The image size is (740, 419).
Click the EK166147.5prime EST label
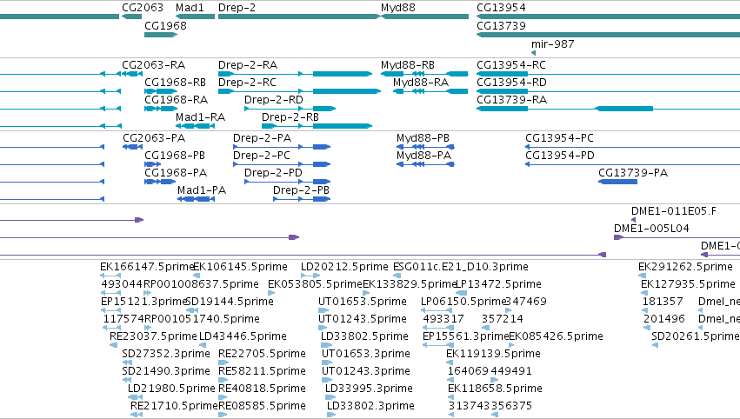point(147,267)
